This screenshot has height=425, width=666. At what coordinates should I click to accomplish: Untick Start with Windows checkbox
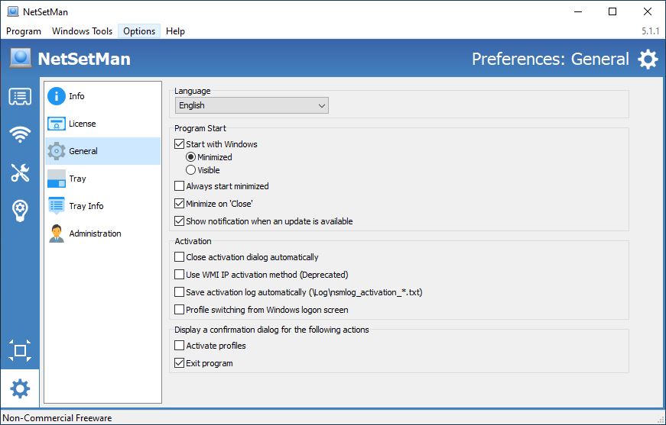tap(179, 144)
